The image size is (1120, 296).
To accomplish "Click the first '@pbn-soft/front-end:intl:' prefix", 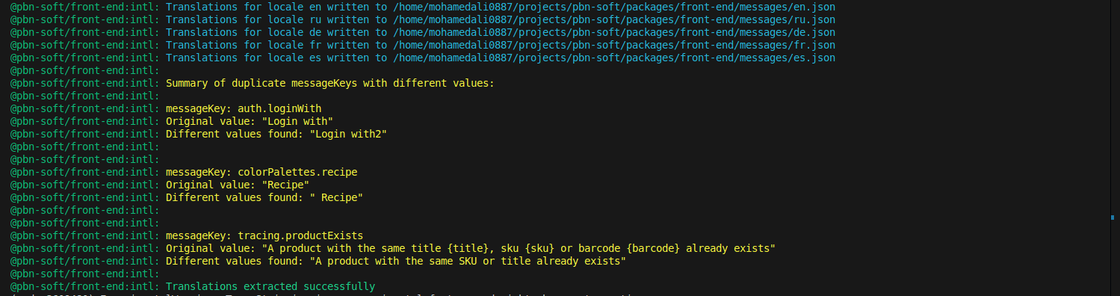I will click(84, 7).
